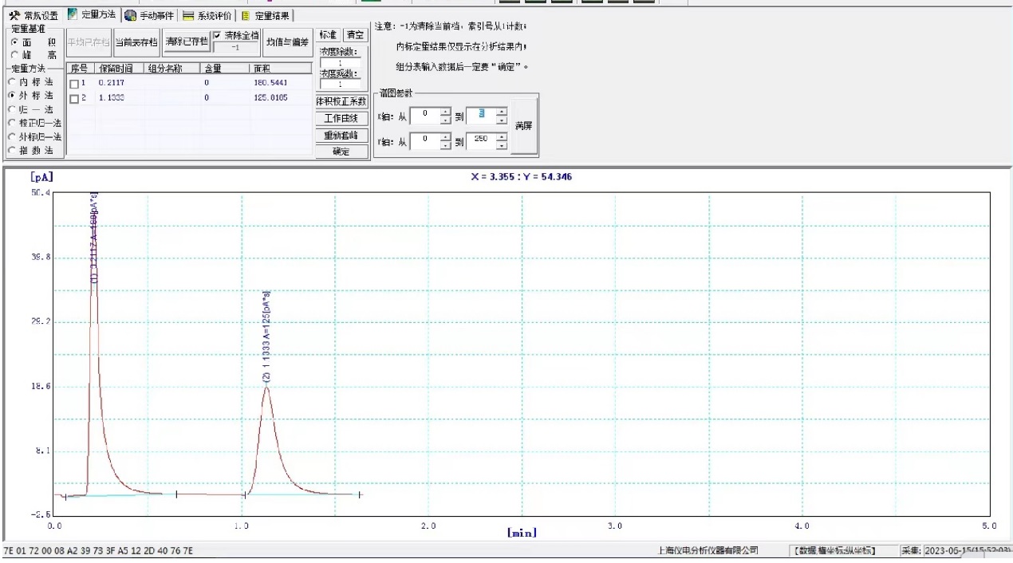Increase the Y轴 start value with up arrow
This screenshot has width=1013, height=563.
tap(446, 138)
